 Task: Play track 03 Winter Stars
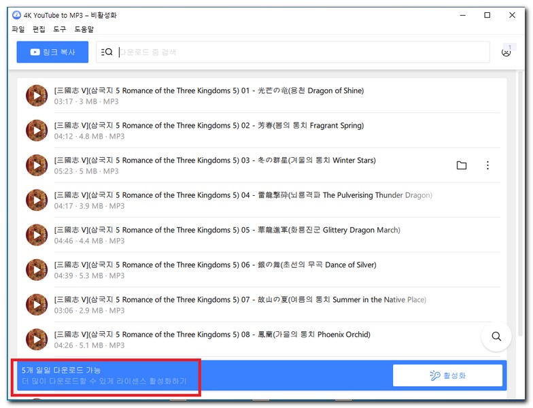37,165
